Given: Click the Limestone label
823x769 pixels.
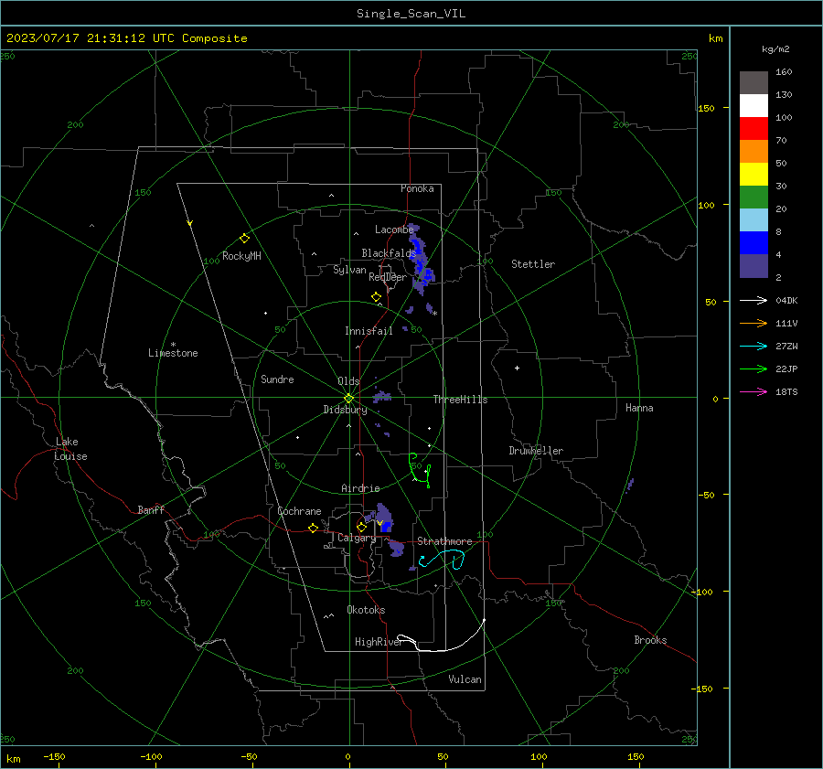Looking at the screenshot, I should [173, 353].
